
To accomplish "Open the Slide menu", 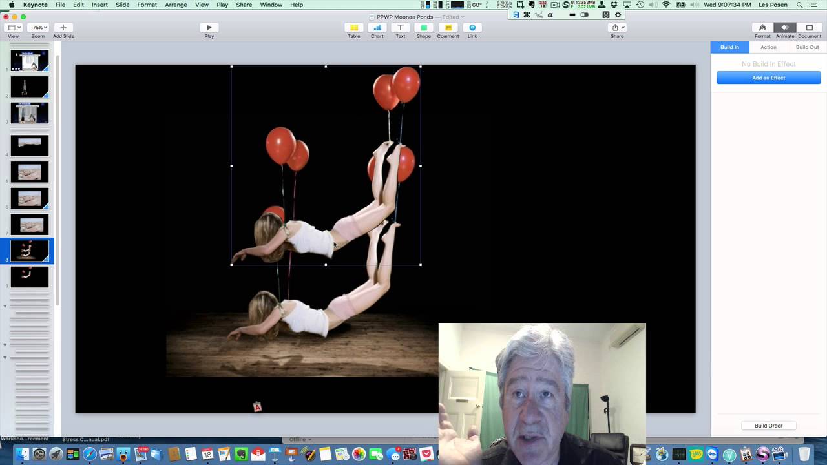I will [x=123, y=5].
